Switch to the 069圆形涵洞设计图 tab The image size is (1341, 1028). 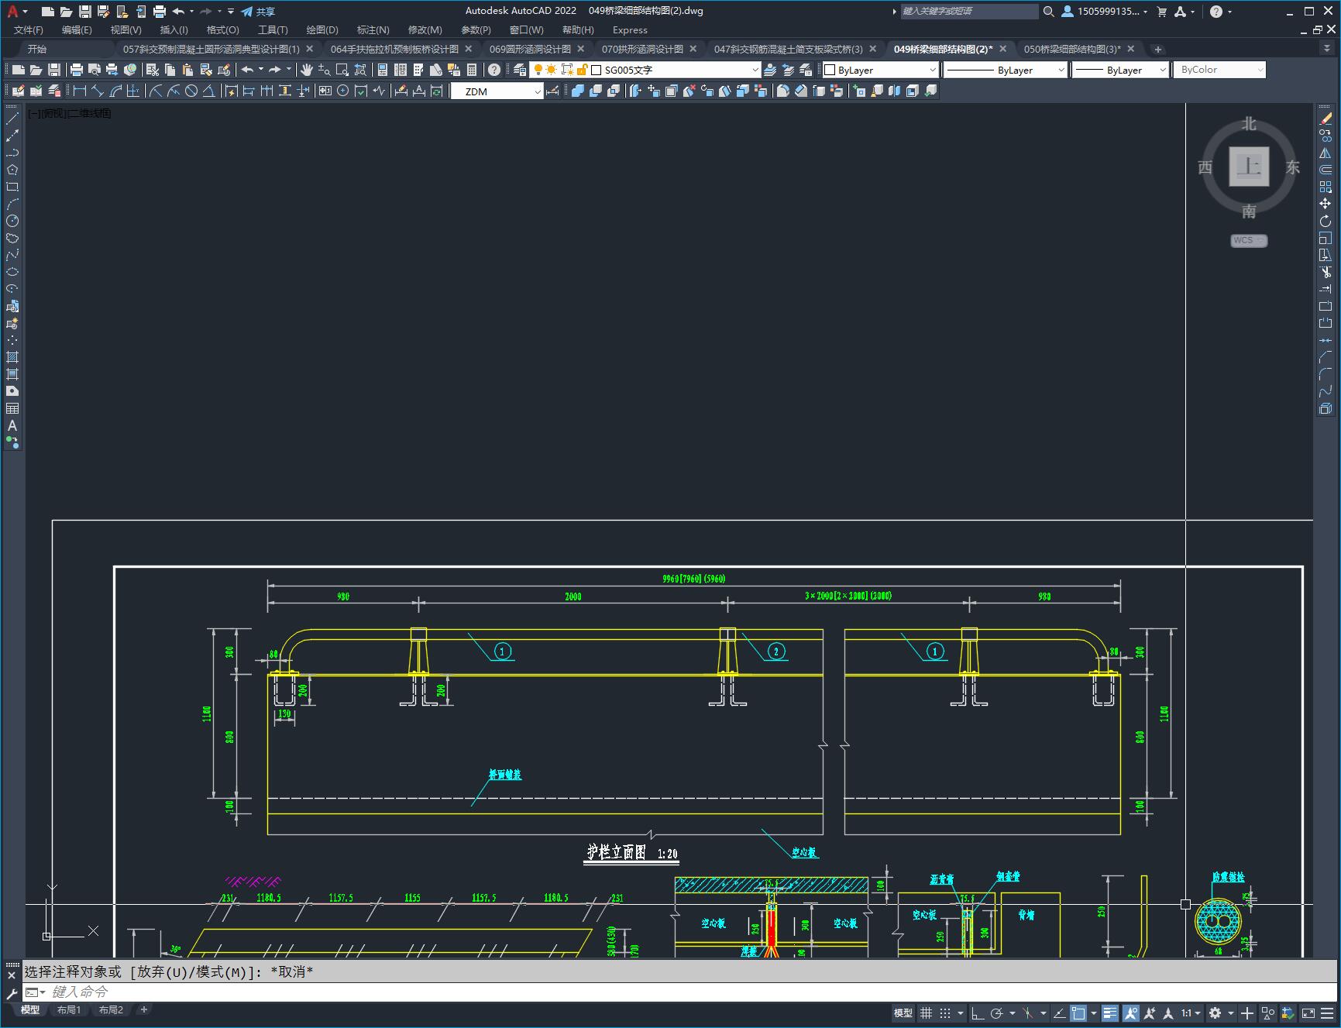coord(530,49)
